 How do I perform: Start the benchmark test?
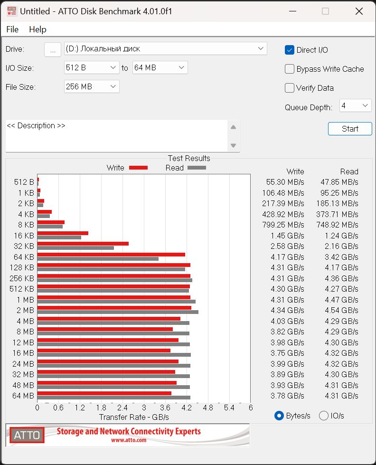coord(350,129)
